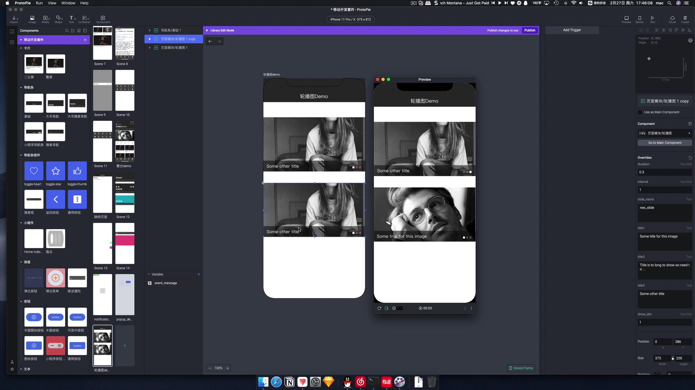Select the Media tool in toolbar
Image resolution: width=695 pixels, height=390 pixels.
[45, 19]
